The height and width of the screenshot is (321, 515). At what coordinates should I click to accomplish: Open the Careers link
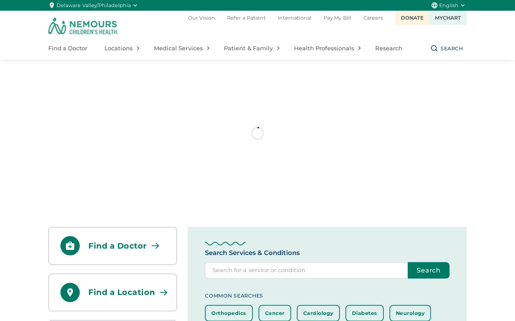[x=373, y=18]
